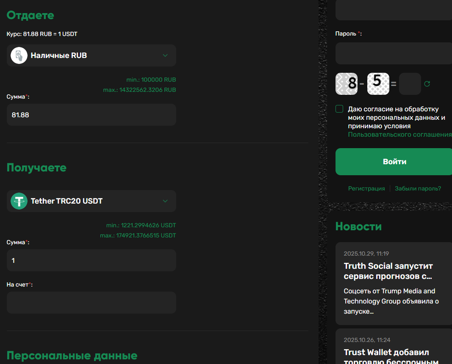The height and width of the screenshot is (364, 452).
Task: Click the Персональные данные section heading
Action: 72,356
